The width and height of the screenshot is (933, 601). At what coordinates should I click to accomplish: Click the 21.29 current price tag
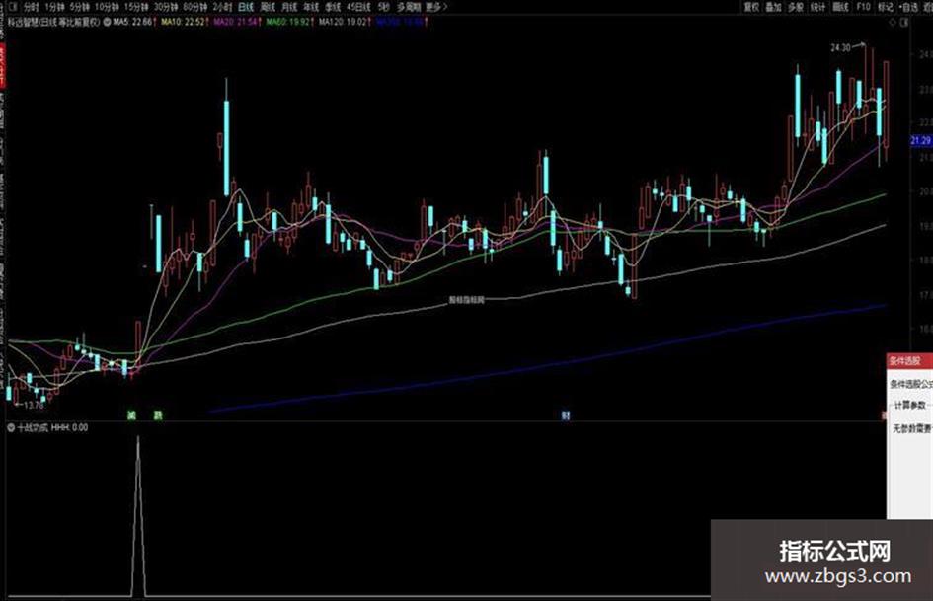pyautogui.click(x=920, y=141)
